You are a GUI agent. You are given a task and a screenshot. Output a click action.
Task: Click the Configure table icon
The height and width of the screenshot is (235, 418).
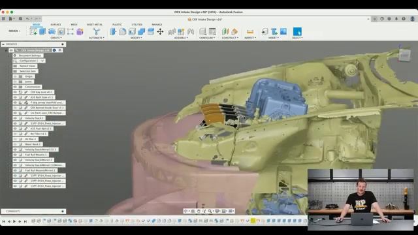coord(212,32)
